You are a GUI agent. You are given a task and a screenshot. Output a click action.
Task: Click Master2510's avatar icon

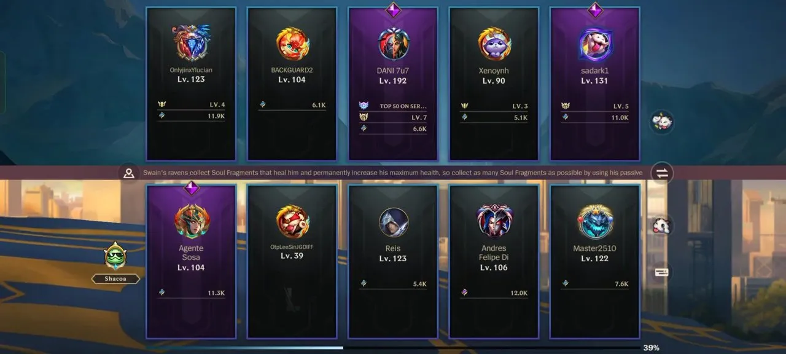595,222
